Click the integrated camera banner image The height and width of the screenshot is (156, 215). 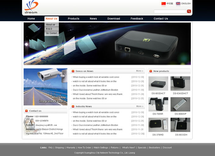click(45, 87)
